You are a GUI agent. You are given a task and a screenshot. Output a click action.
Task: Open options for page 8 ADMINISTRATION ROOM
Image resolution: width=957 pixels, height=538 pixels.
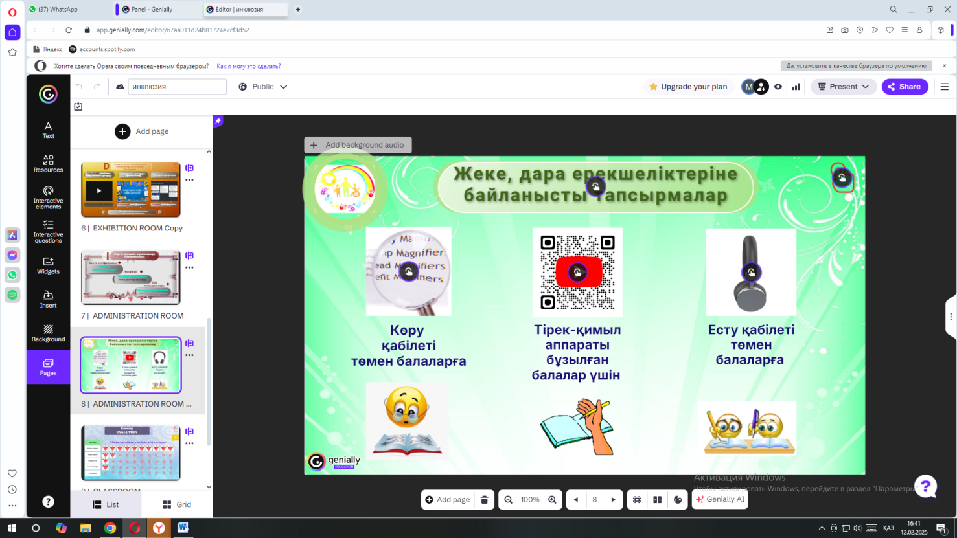click(x=189, y=355)
